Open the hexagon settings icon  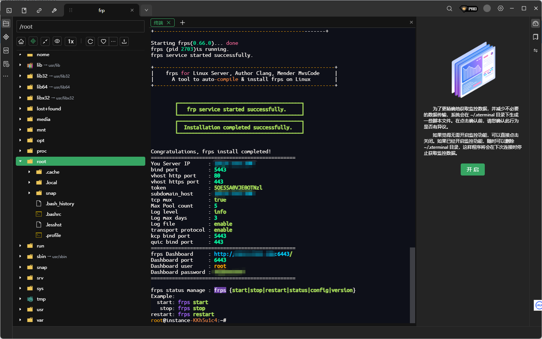click(x=501, y=8)
